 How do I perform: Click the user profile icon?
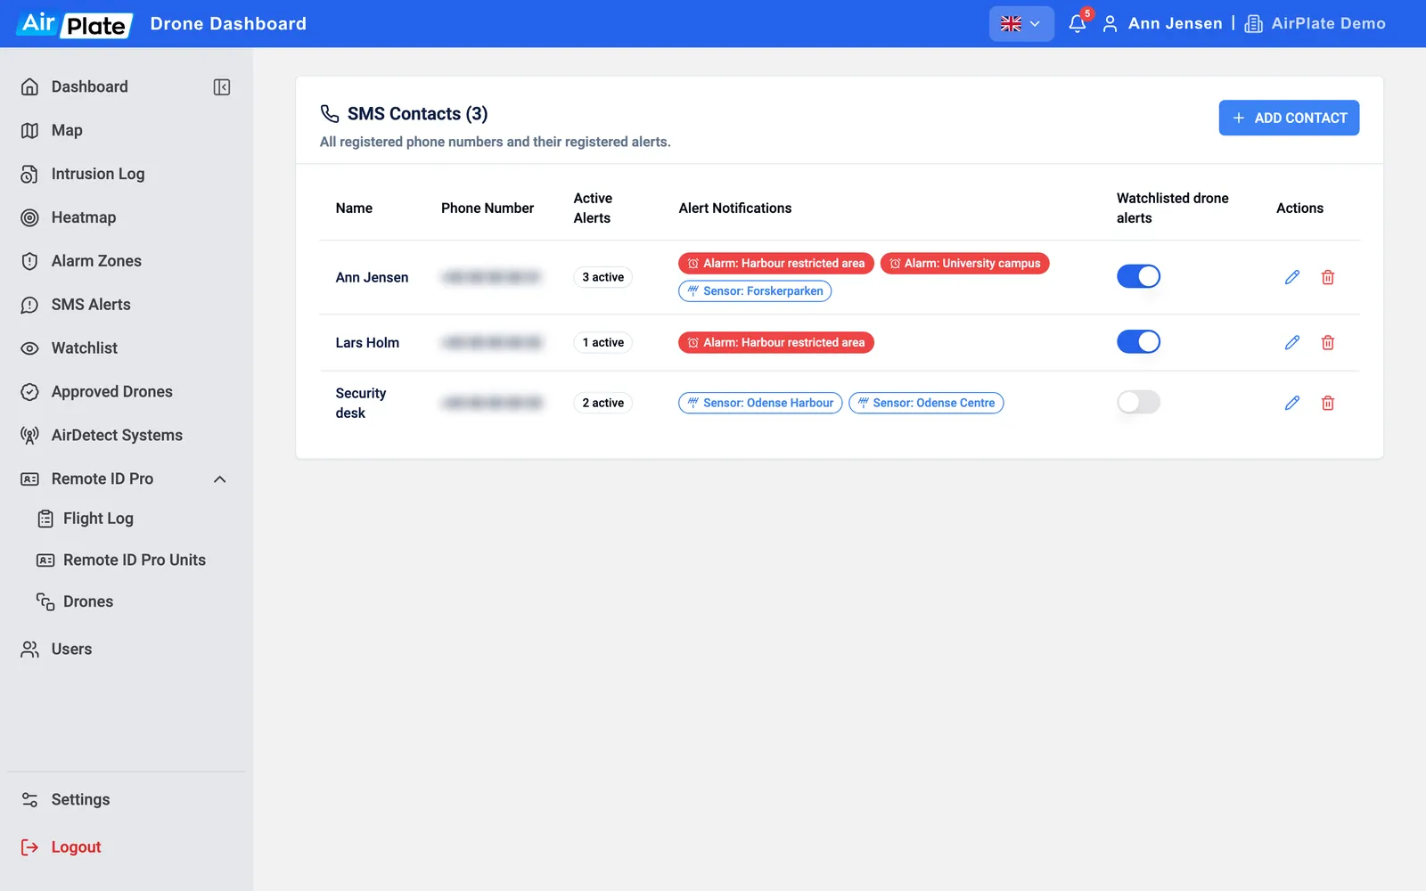(1110, 24)
